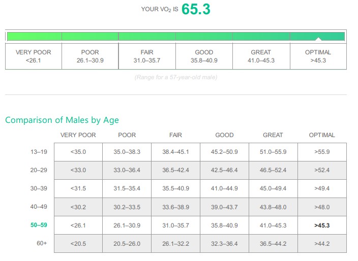Click the <31.5 cell for ages 30–39
Screen dimensions: 358x261
tap(78, 188)
